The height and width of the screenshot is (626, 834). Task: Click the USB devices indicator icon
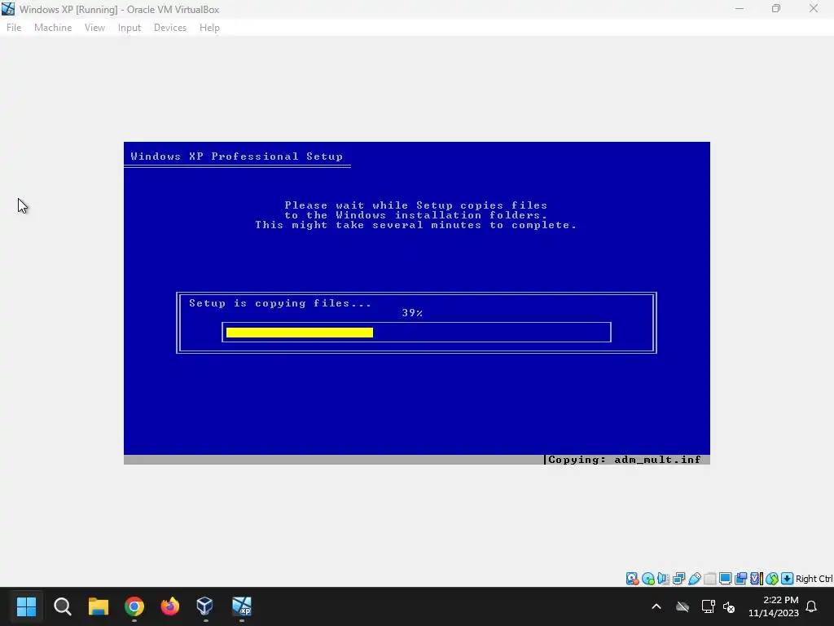(694, 579)
